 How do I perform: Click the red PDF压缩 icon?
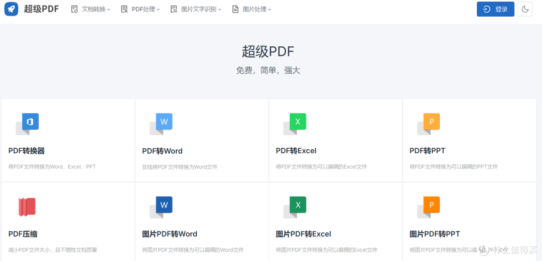coord(27,207)
